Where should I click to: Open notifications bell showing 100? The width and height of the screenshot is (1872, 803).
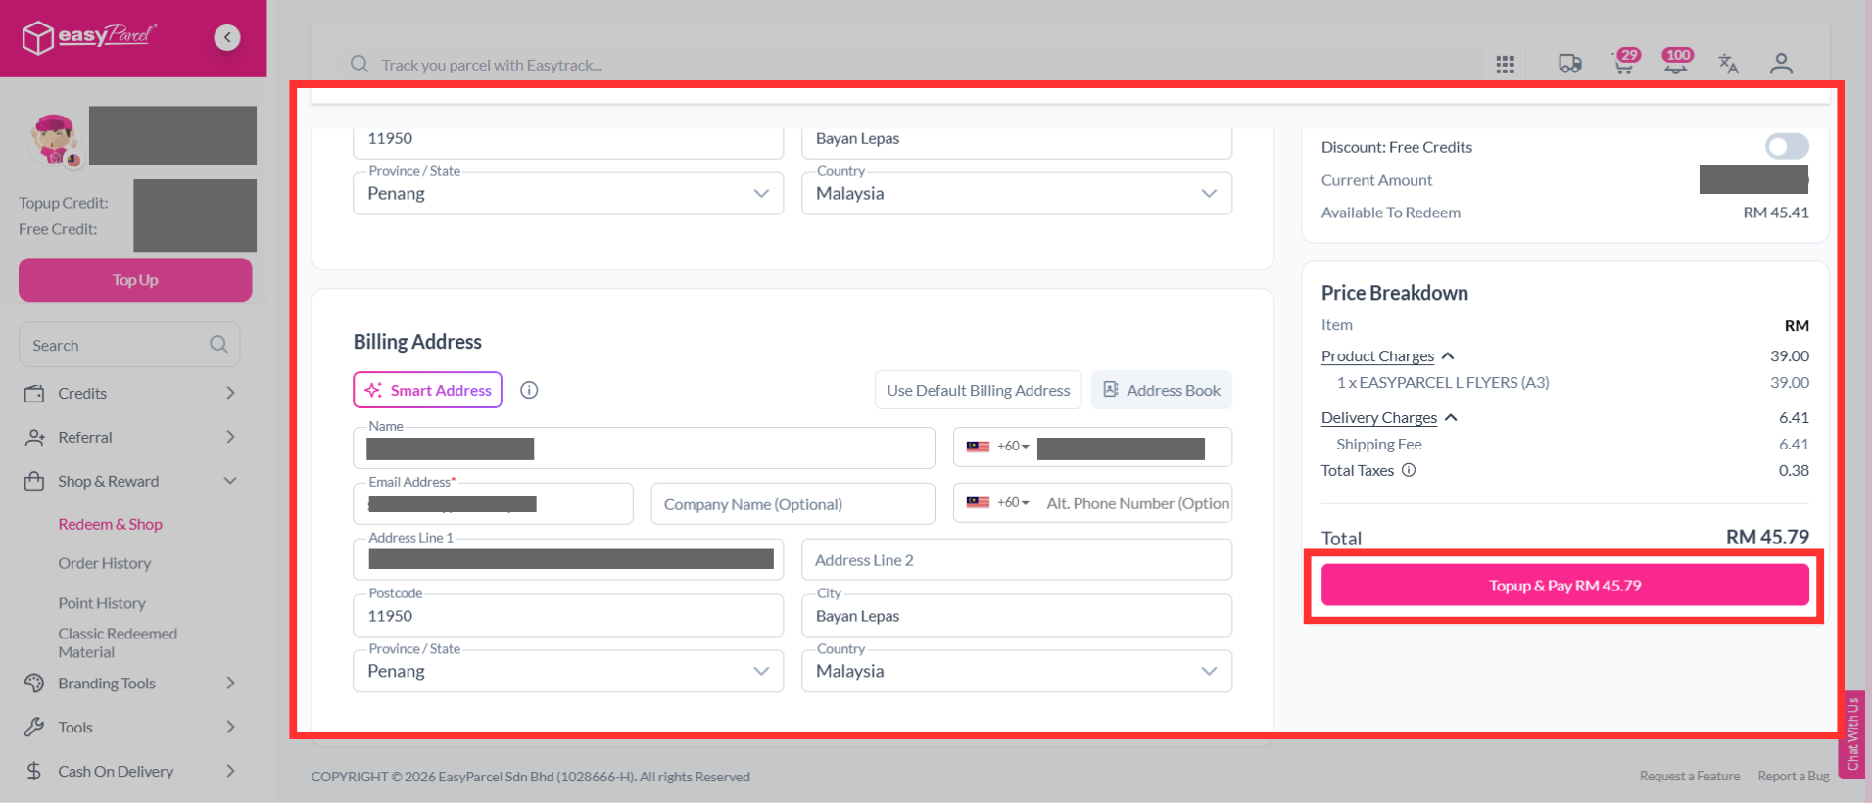[x=1677, y=61]
